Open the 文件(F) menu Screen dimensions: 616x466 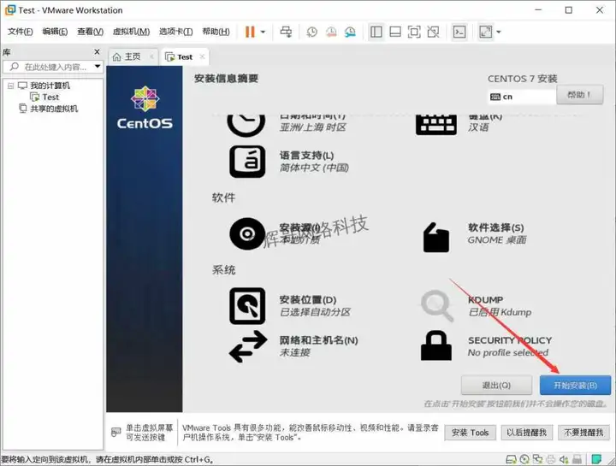pyautogui.click(x=20, y=32)
